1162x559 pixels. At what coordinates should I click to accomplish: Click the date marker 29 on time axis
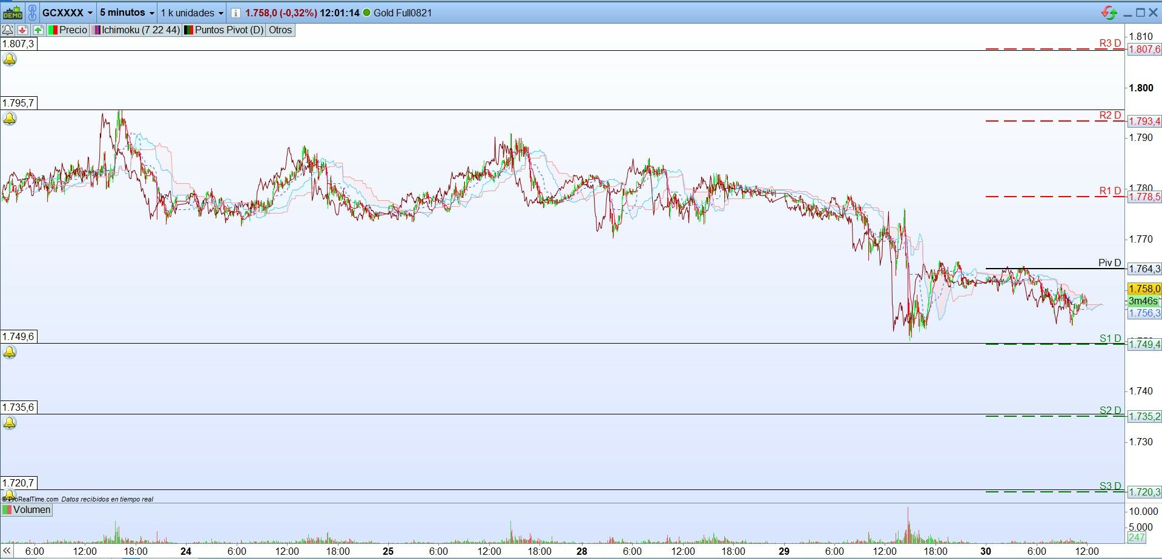tap(784, 551)
